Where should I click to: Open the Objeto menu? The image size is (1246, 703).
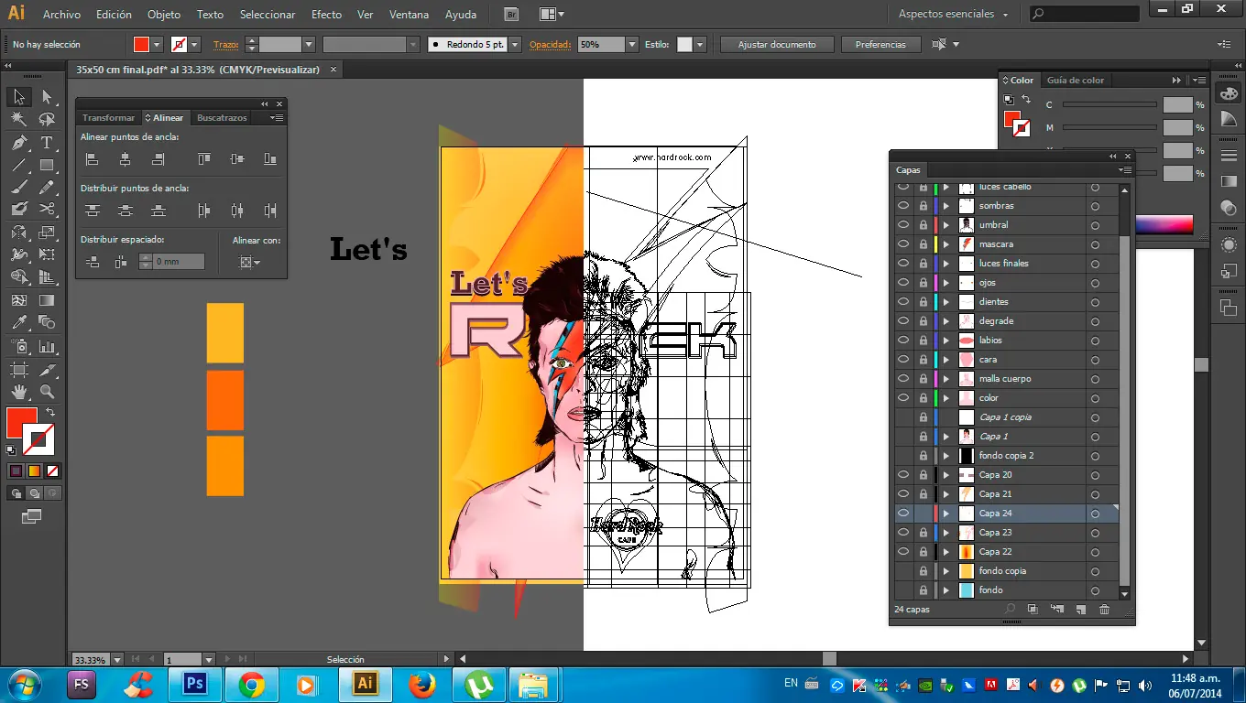coord(164,15)
